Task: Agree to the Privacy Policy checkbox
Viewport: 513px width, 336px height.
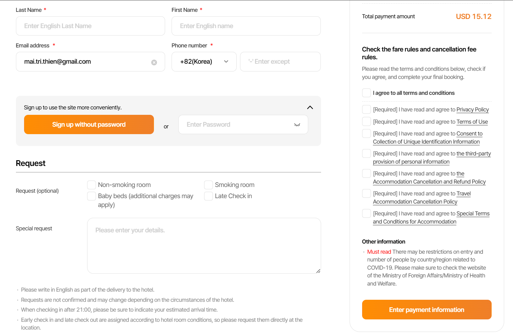Action: click(x=367, y=109)
